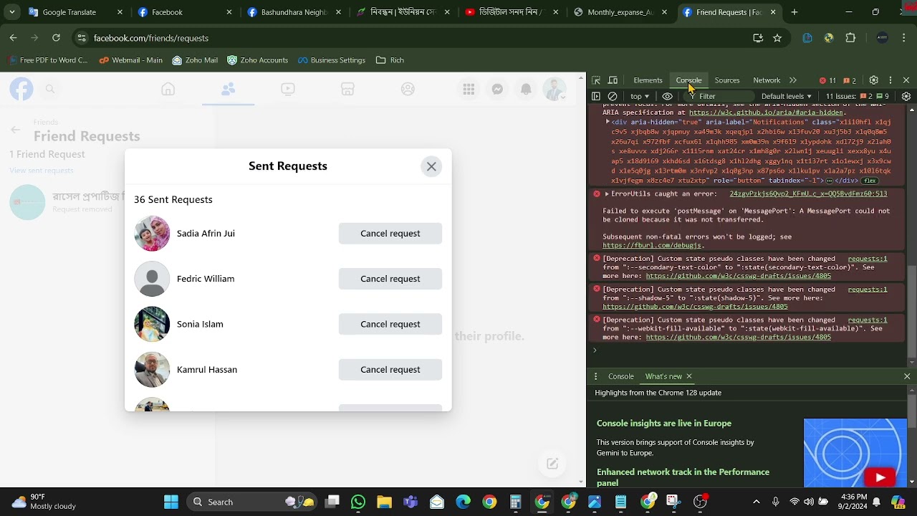Viewport: 917px width, 516px height.
Task: Open the tab search dropdown arrow
Action: 11,12
